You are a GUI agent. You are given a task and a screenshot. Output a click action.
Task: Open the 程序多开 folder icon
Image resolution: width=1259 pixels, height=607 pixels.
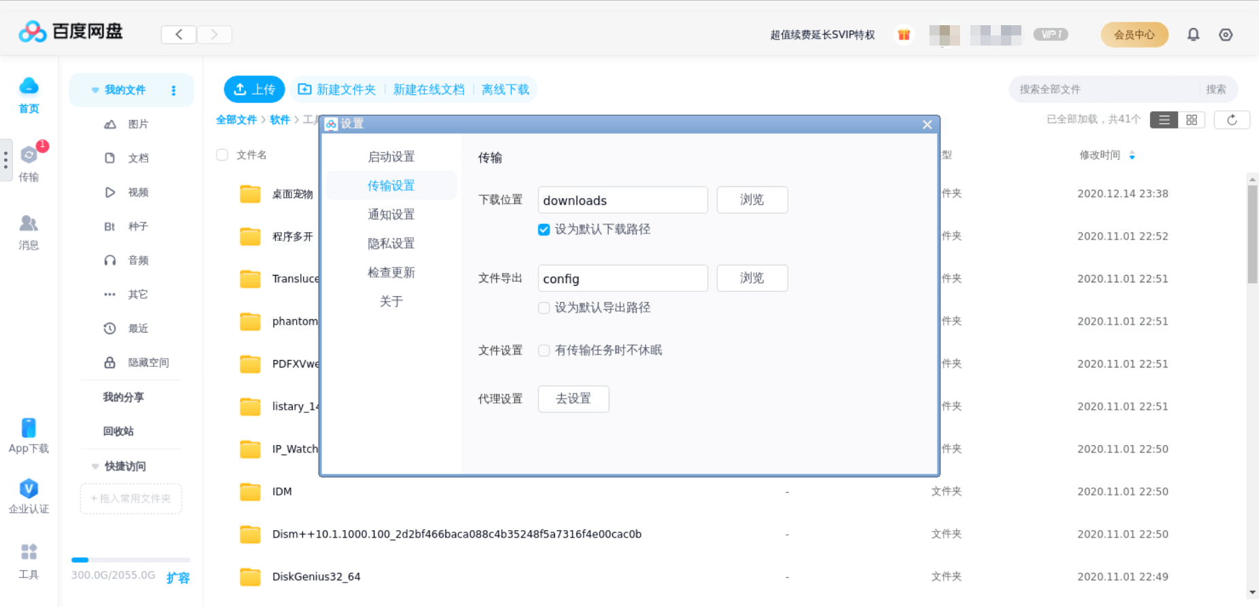point(250,236)
